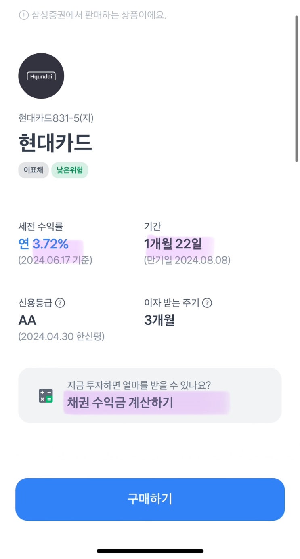This screenshot has height=559, width=300.
Task: Tap the AA credit rating value
Action: click(27, 320)
